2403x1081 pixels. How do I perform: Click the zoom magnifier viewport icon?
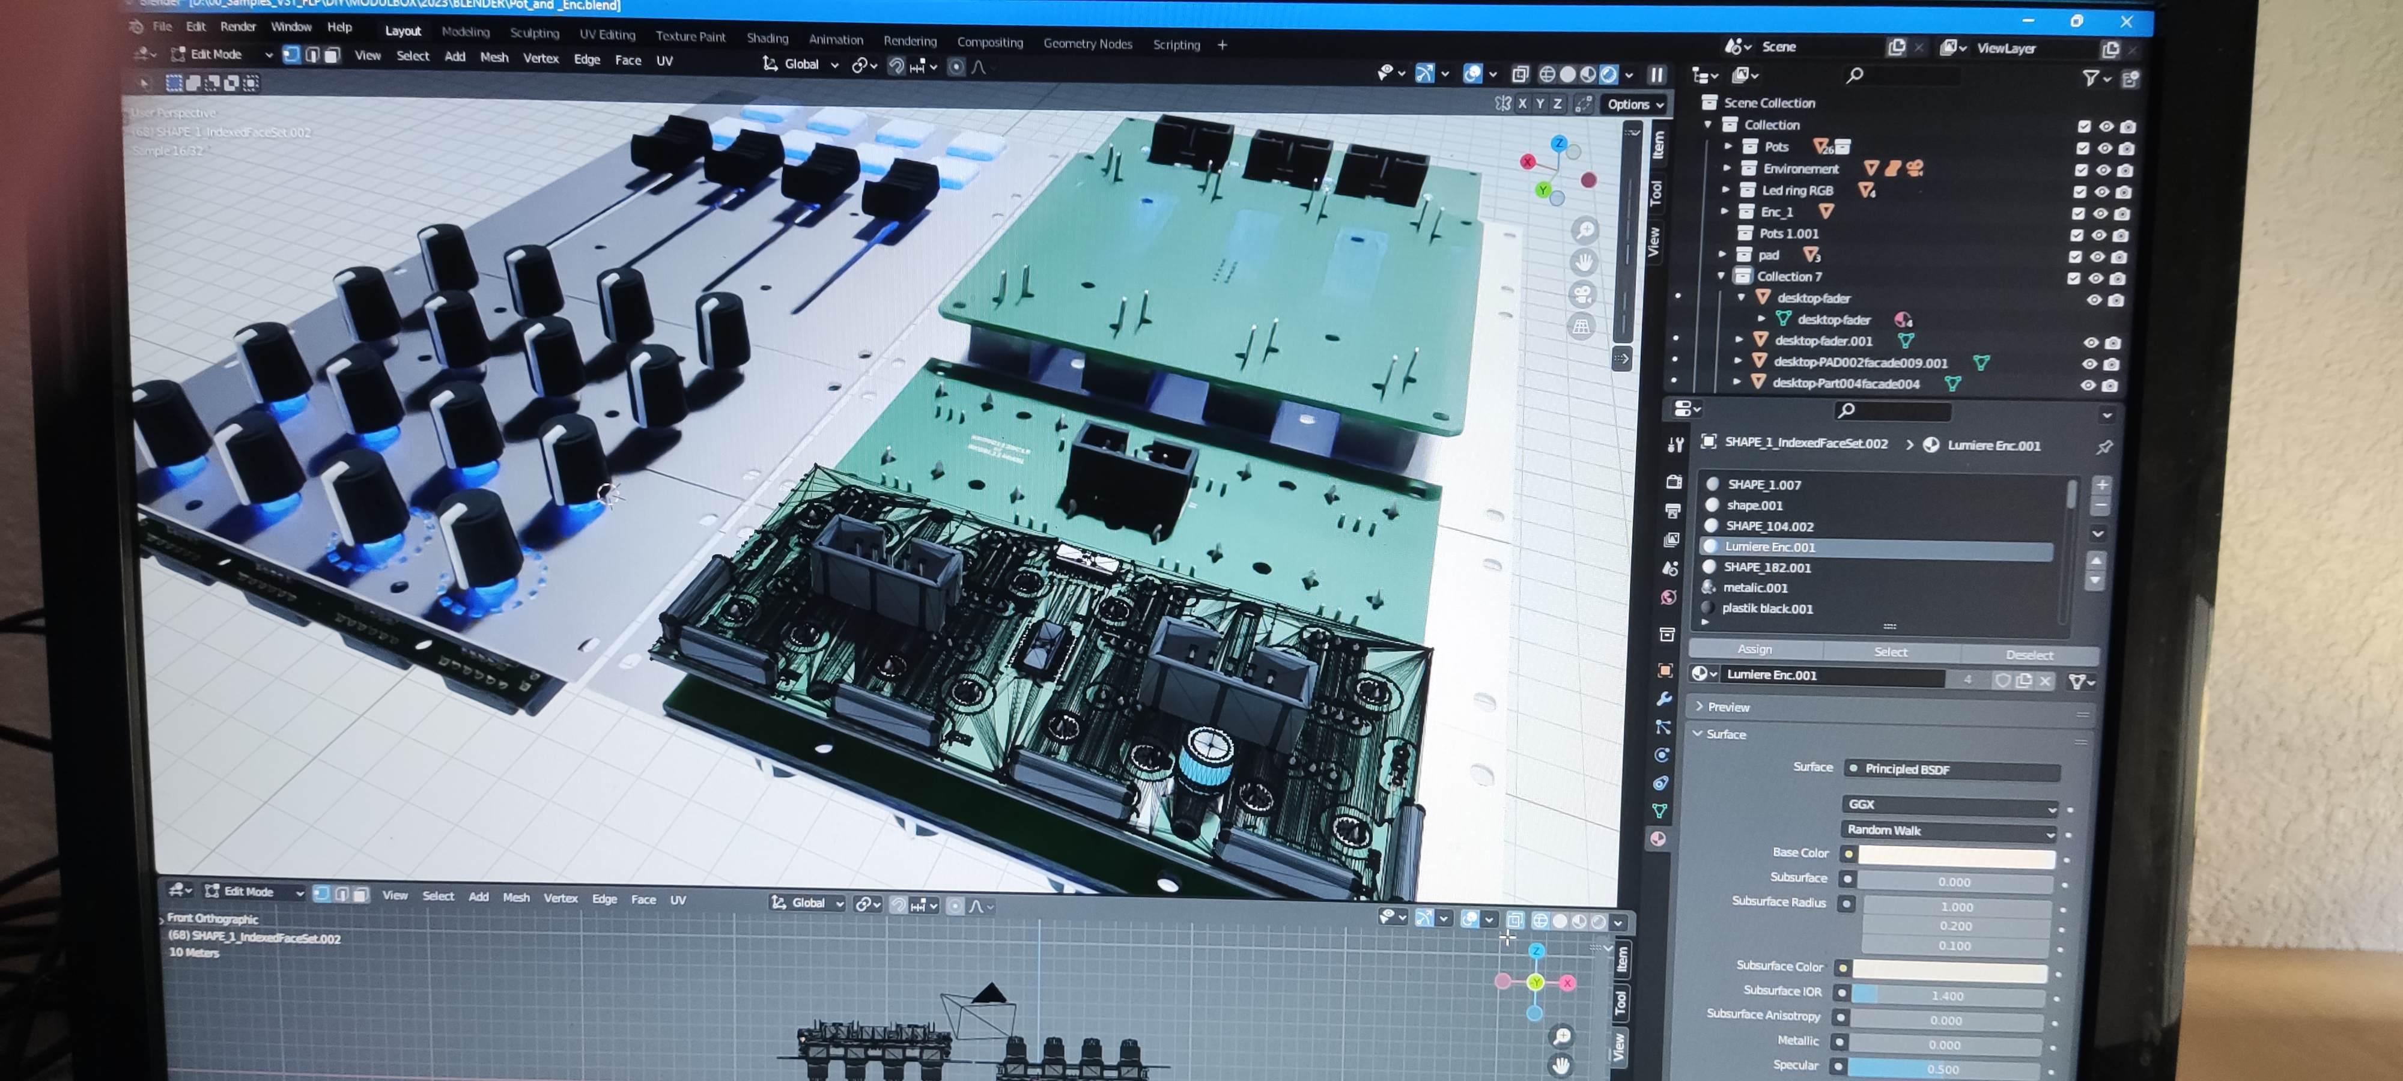tap(1584, 231)
